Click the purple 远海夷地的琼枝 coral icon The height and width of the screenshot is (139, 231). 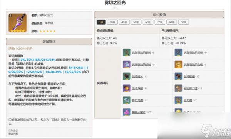(127, 64)
